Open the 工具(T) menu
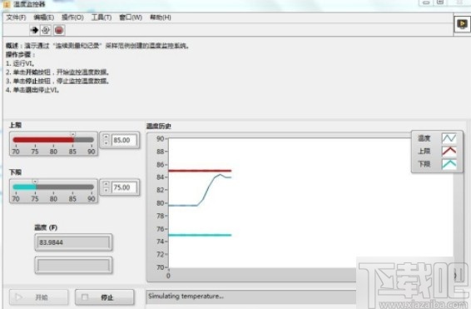 (x=102, y=17)
